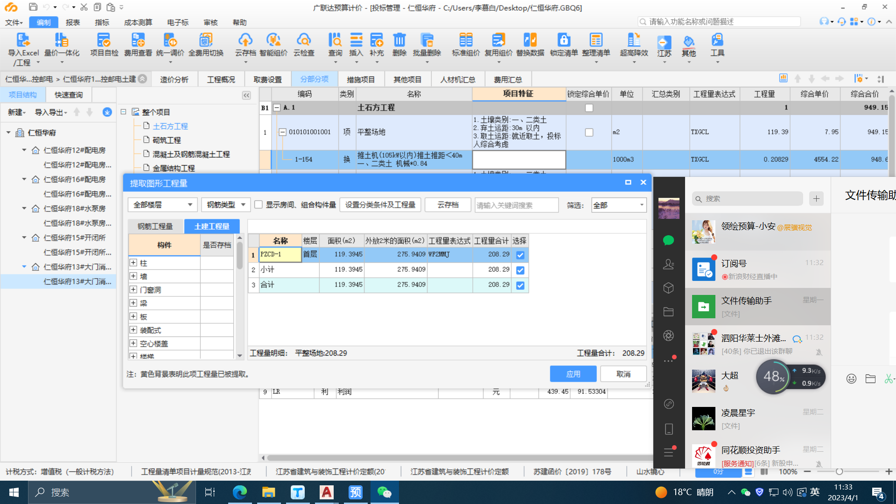Viewport: 896px width, 504px height.
Task: Click the WeChat 搜索 search box
Action: point(747,199)
